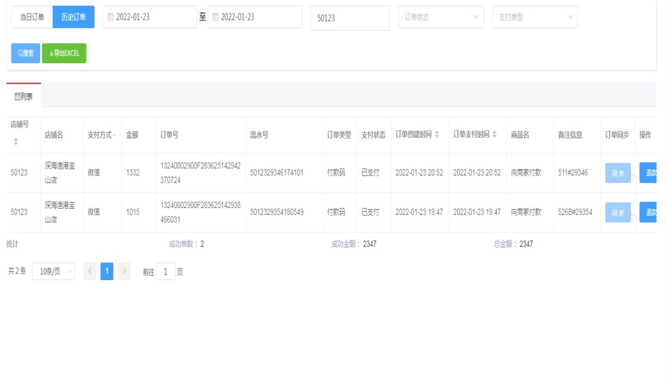Image resolution: width=666 pixels, height=386 pixels.
Task: Click the filter chevron beside 支付方式 header
Action: coord(115,135)
